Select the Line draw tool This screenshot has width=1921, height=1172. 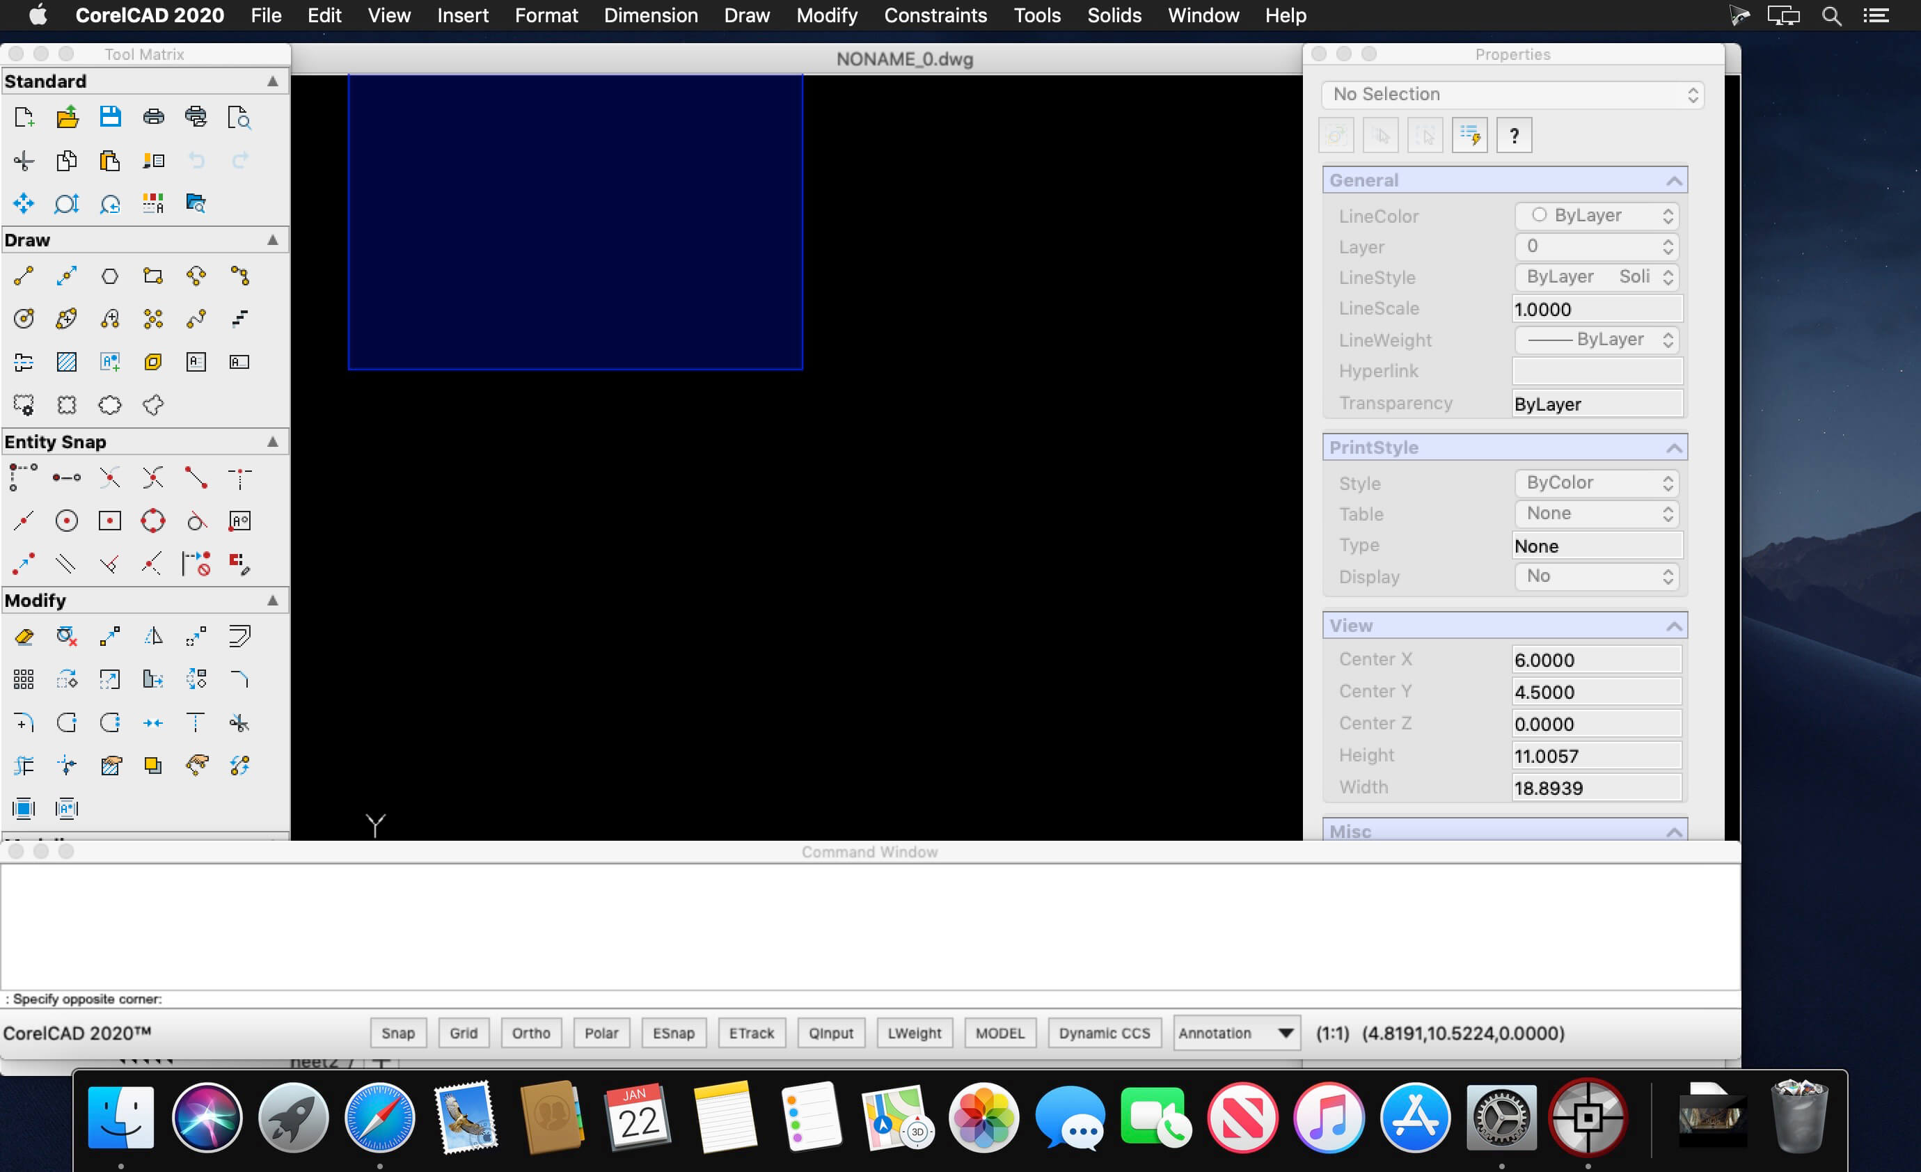coord(24,276)
